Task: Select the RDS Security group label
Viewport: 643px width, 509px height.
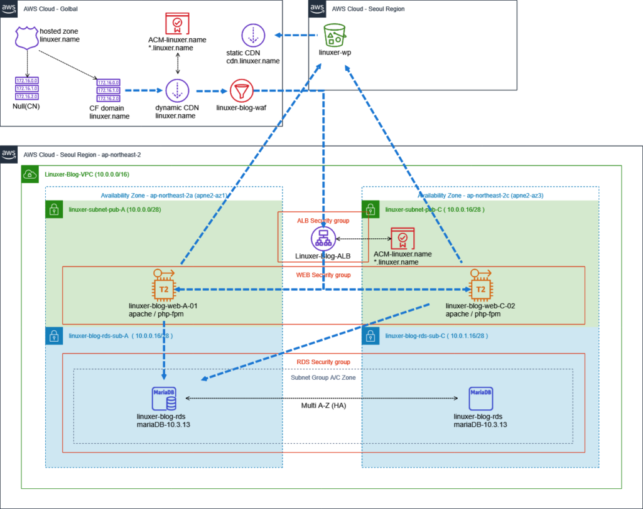Action: (x=323, y=362)
